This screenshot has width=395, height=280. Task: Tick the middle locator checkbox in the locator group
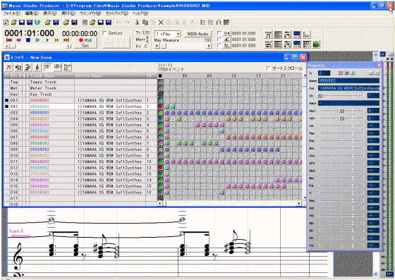(x=219, y=39)
